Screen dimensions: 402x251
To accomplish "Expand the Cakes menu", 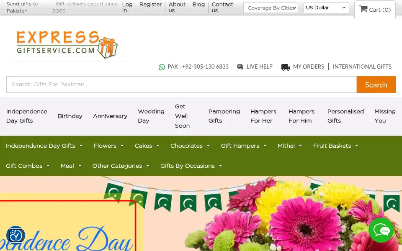I will [147, 146].
